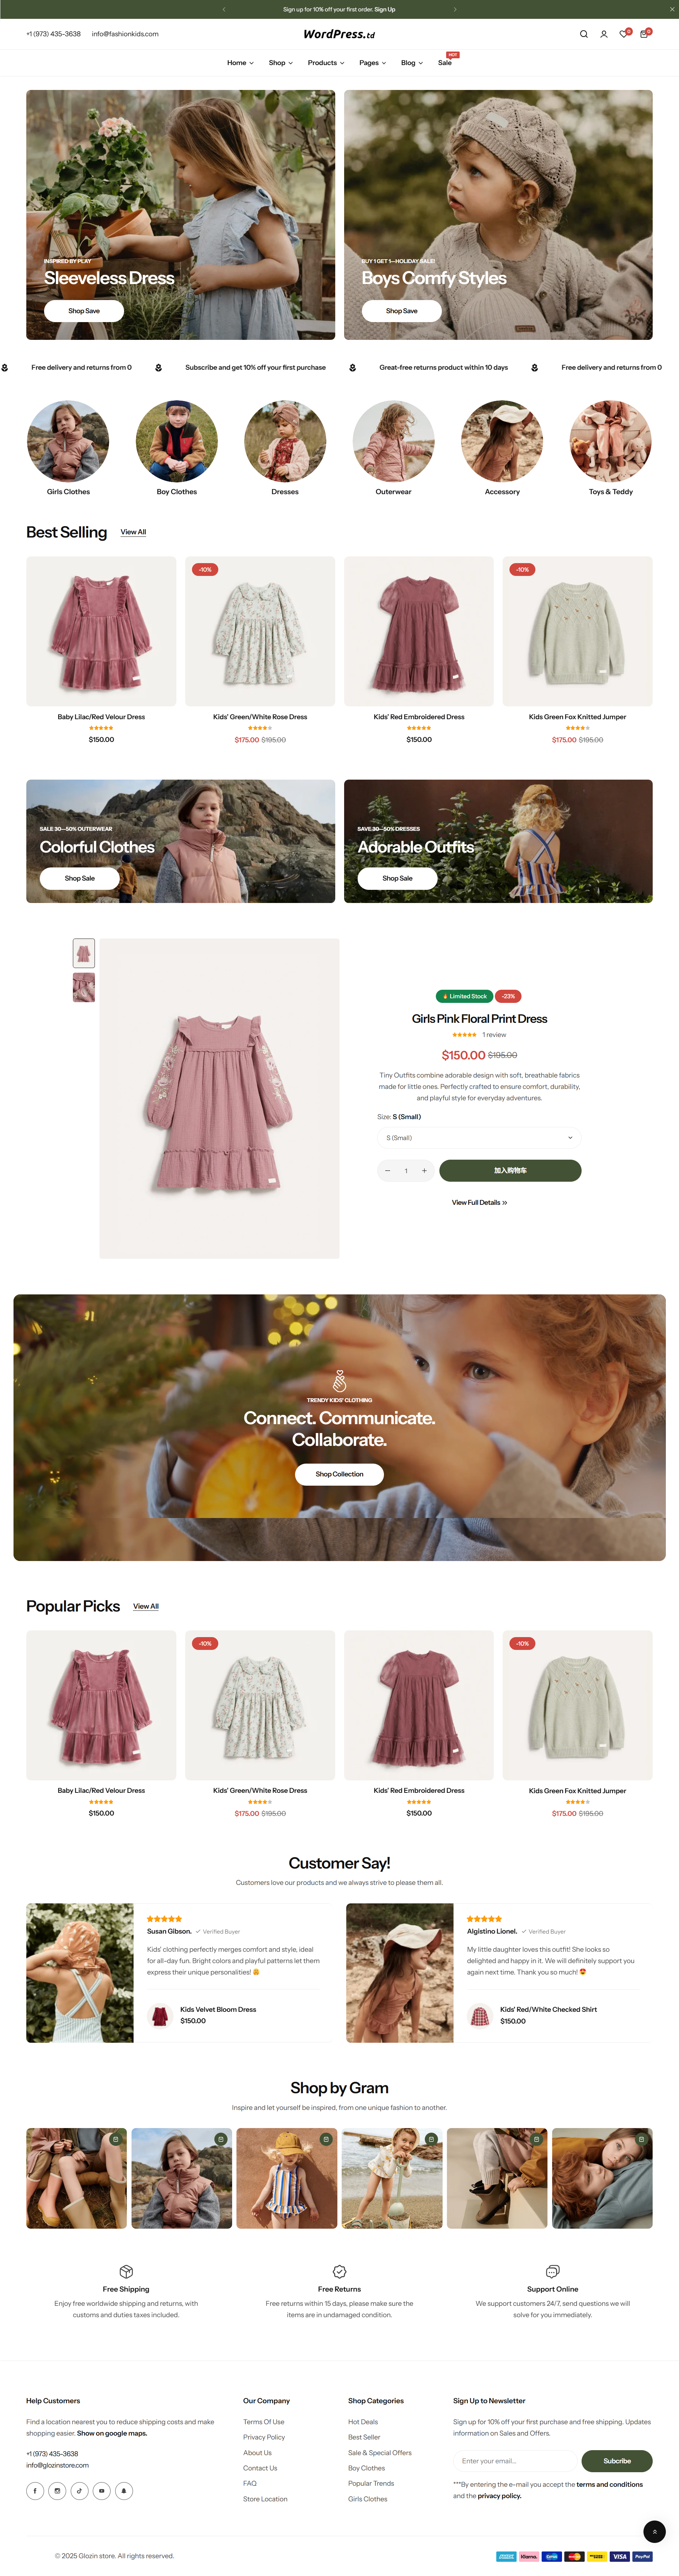This screenshot has height=2576, width=679.
Task: Select the second product gallery thumbnail
Action: [84, 987]
